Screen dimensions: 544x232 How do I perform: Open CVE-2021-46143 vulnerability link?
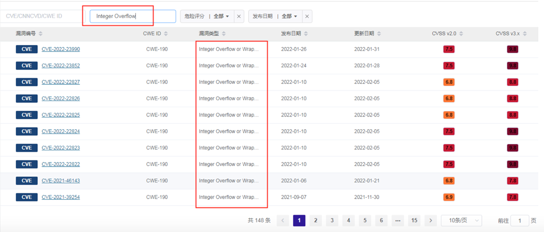pos(61,181)
